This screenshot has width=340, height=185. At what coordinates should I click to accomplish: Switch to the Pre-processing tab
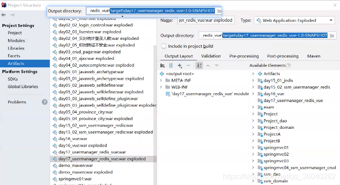click(x=244, y=56)
